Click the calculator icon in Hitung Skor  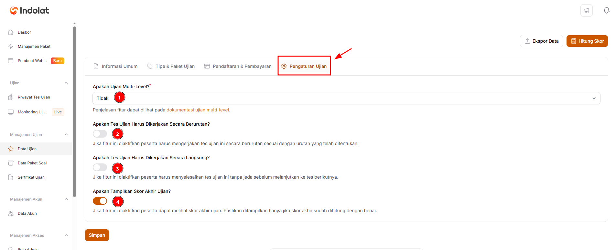(574, 41)
